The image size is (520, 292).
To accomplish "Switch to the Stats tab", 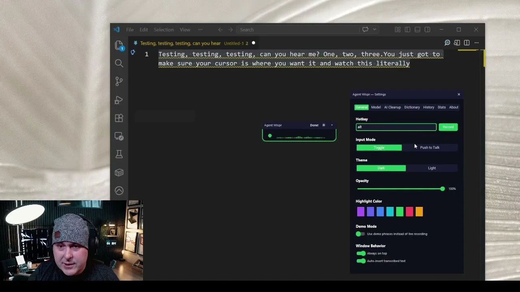I will point(442,107).
